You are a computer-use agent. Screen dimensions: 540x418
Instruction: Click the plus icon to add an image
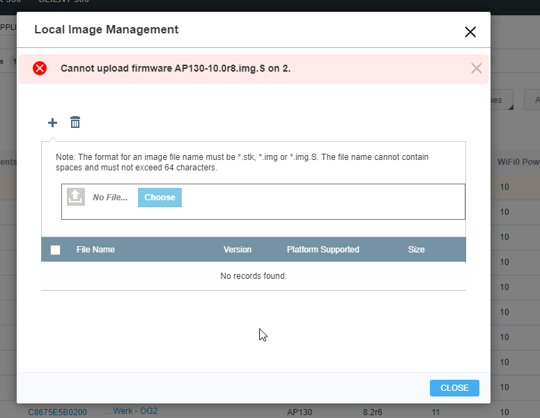click(52, 123)
